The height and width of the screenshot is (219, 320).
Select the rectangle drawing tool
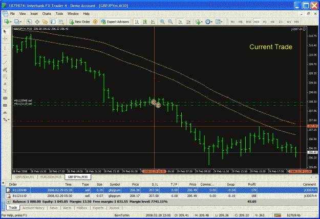click(5, 105)
